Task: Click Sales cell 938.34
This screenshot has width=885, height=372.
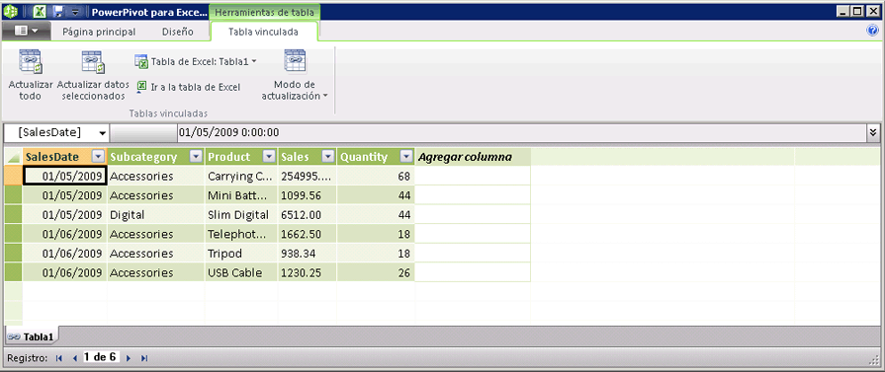Action: (x=308, y=253)
